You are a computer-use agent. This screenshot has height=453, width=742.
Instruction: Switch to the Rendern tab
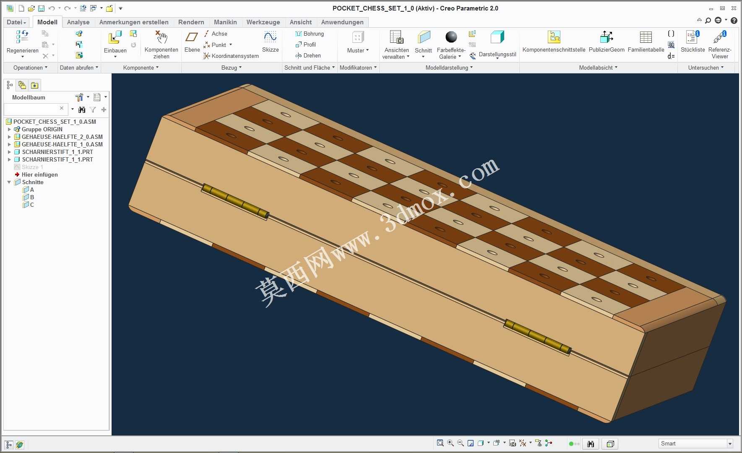click(x=191, y=22)
